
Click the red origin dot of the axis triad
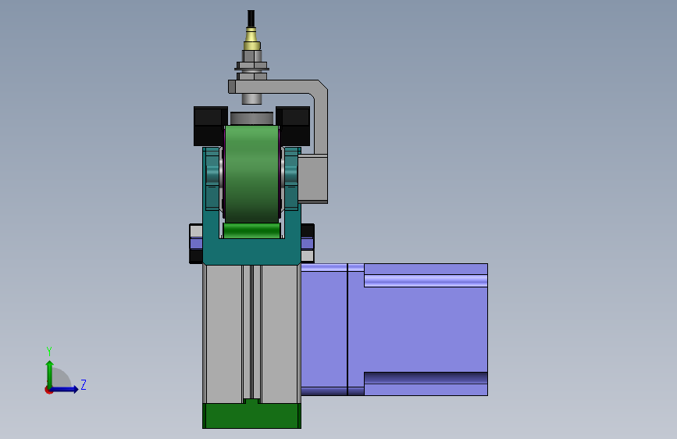coord(48,390)
